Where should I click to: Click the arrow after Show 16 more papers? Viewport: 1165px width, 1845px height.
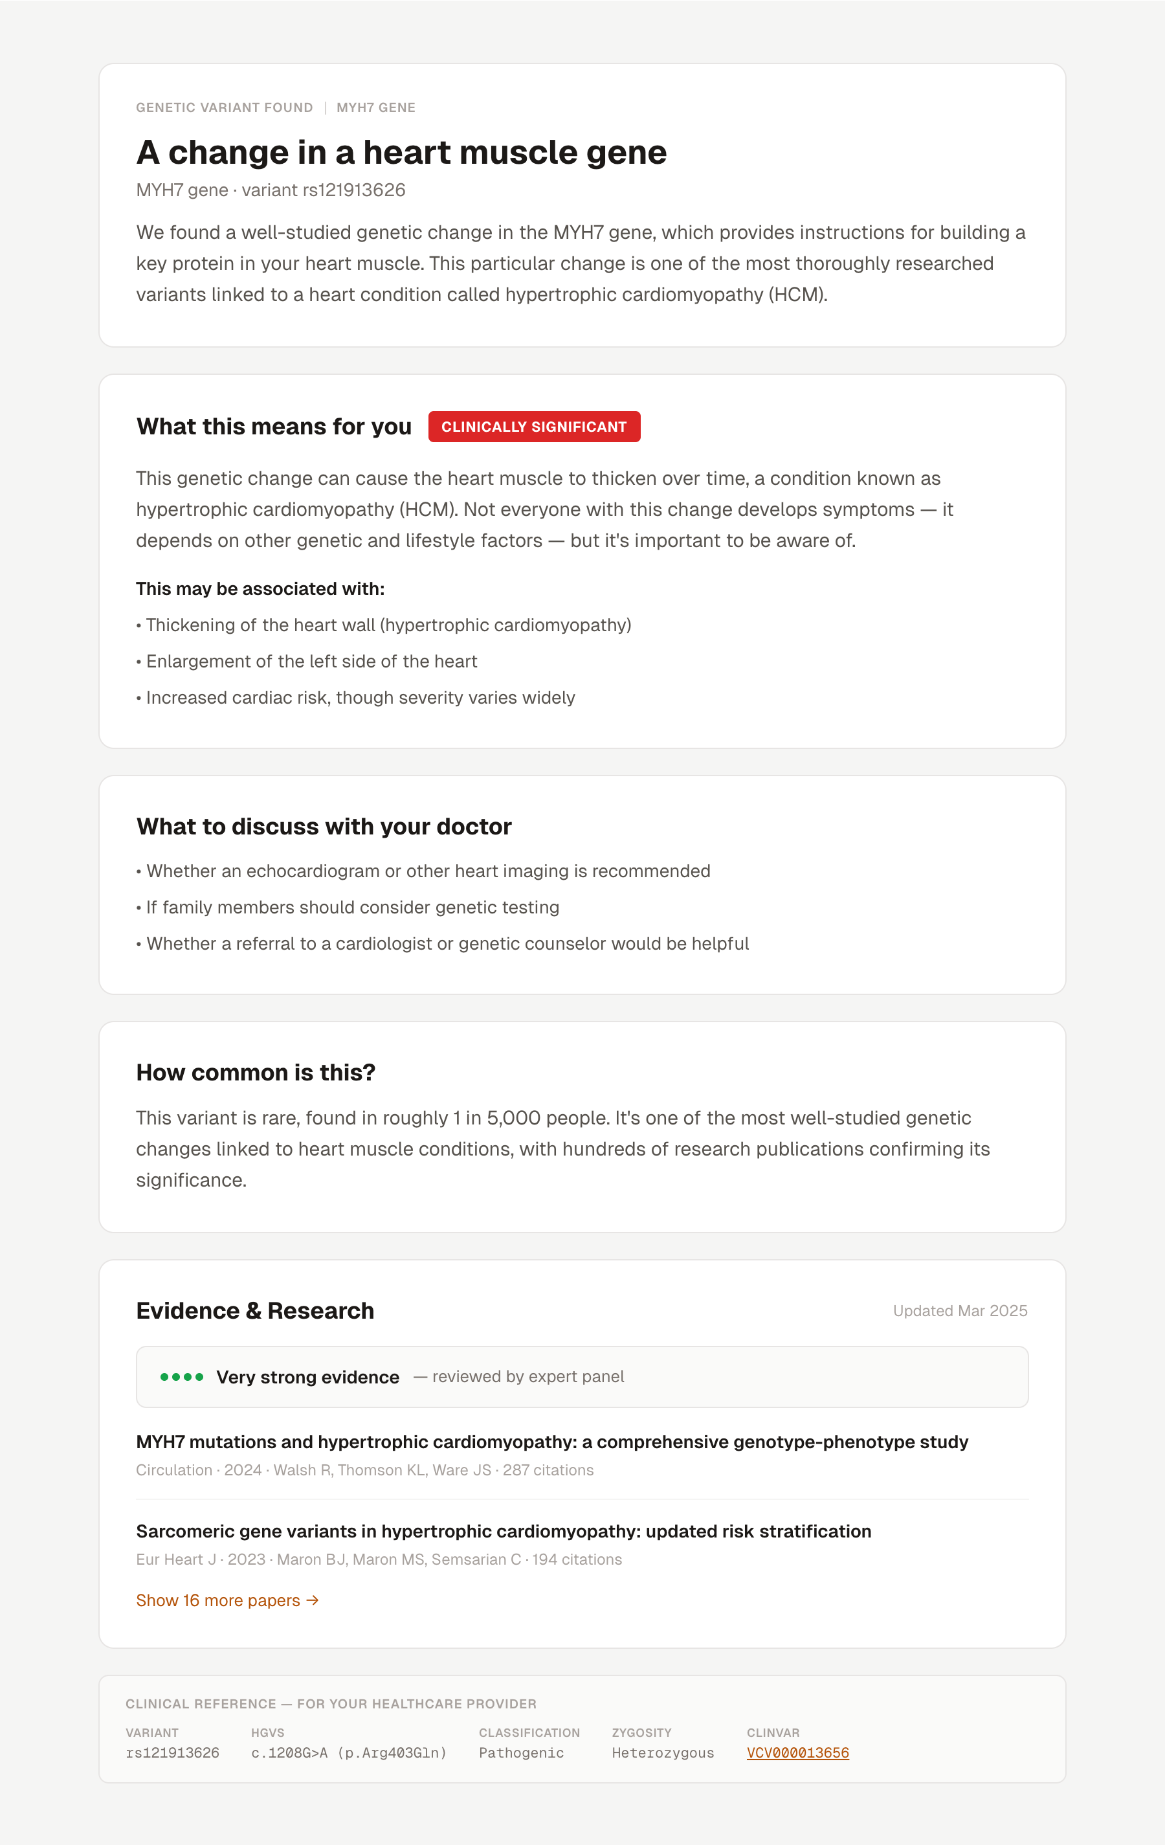(313, 1600)
